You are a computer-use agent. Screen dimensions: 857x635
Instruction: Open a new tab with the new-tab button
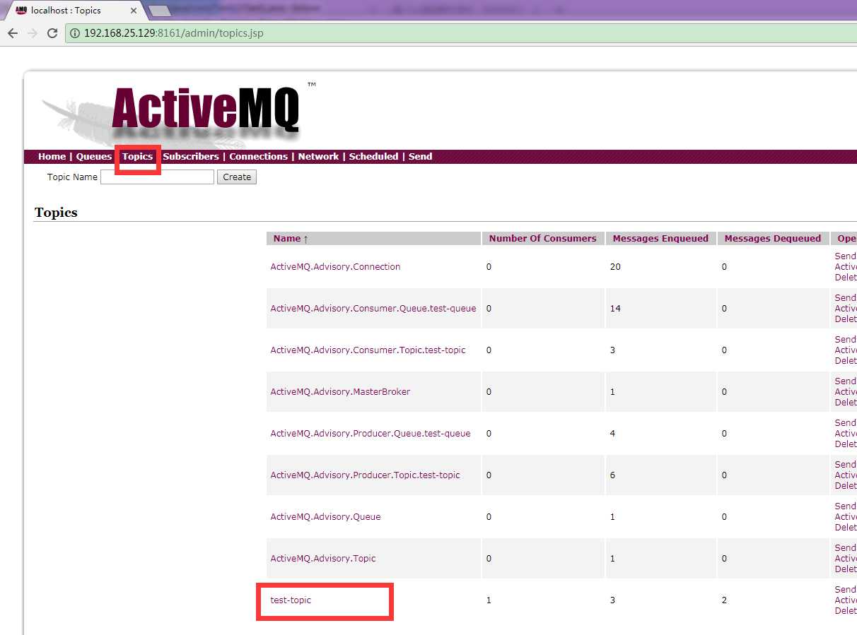[161, 11]
